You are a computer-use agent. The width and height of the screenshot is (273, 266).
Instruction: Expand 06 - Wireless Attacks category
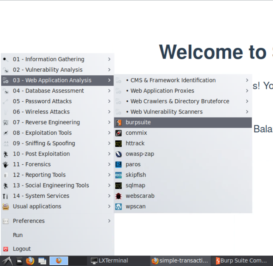click(57, 112)
